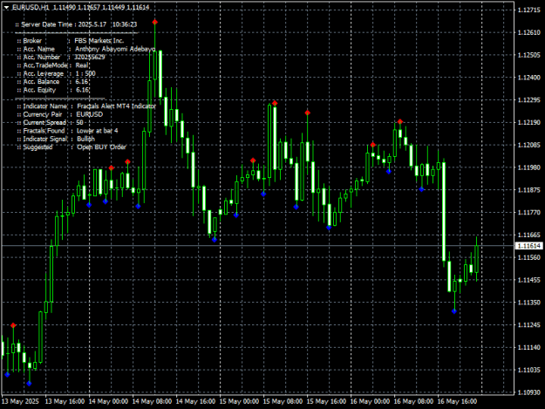Open the chart menu triangle beside EURUSD,H1
The width and height of the screenshot is (545, 409).
tap(6, 8)
